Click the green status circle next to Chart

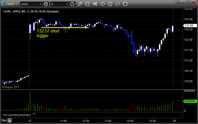pos(17,4)
